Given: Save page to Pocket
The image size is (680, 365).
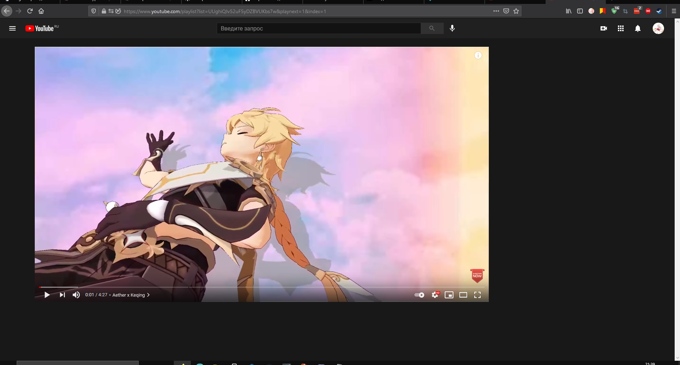Looking at the screenshot, I should [506, 11].
